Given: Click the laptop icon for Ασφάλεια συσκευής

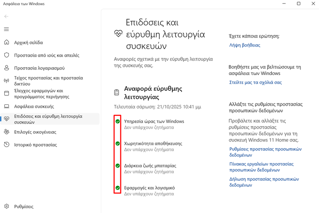Looking at the screenshot, I should [x=6, y=106].
